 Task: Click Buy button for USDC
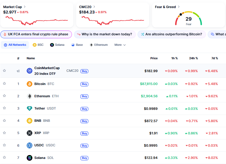tap(84, 145)
